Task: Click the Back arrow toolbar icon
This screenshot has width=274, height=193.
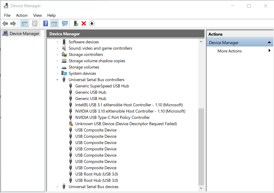Action: (5, 23)
